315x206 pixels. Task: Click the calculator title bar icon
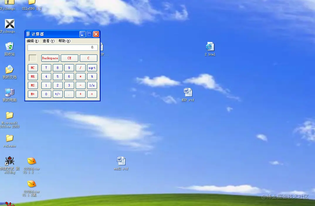[x=28, y=34]
